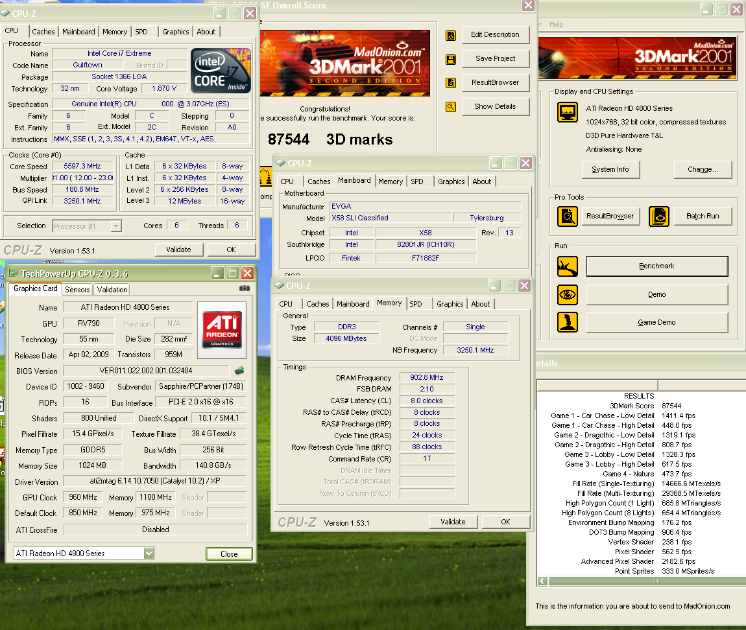
Task: Click the CPU-Z Mainboard window title icon
Action: coord(280,163)
